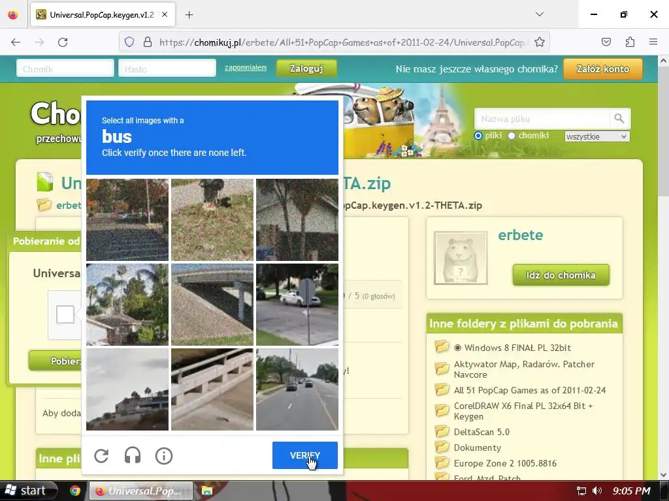Select the Universal.PopCap.keygen browser tab
This screenshot has width=669, height=501.
pos(103,15)
